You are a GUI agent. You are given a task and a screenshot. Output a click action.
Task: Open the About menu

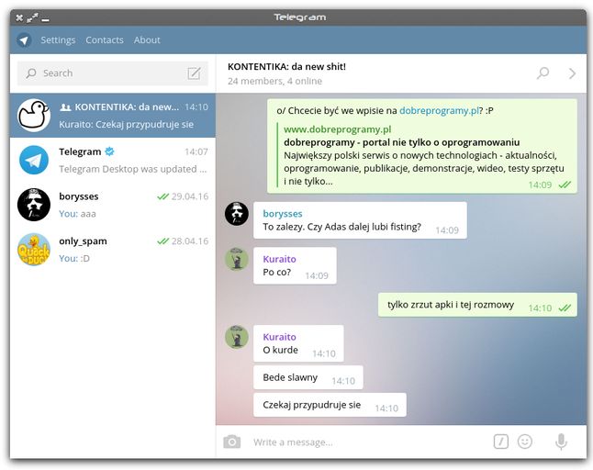tap(147, 40)
